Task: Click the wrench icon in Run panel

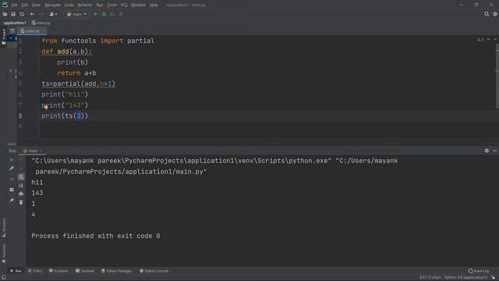Action: point(12,169)
